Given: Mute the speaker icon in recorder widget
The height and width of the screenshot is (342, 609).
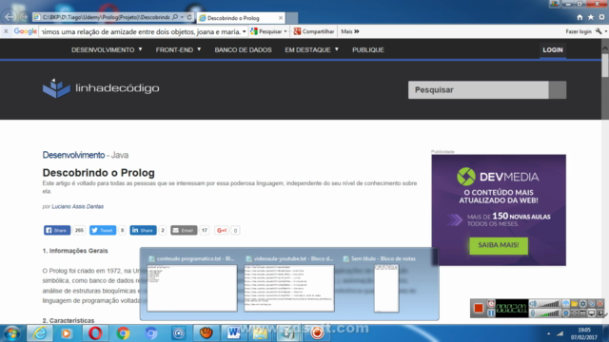Looking at the screenshot, I should (x=533, y=303).
